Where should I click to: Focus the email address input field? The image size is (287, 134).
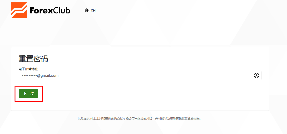[x=140, y=75]
